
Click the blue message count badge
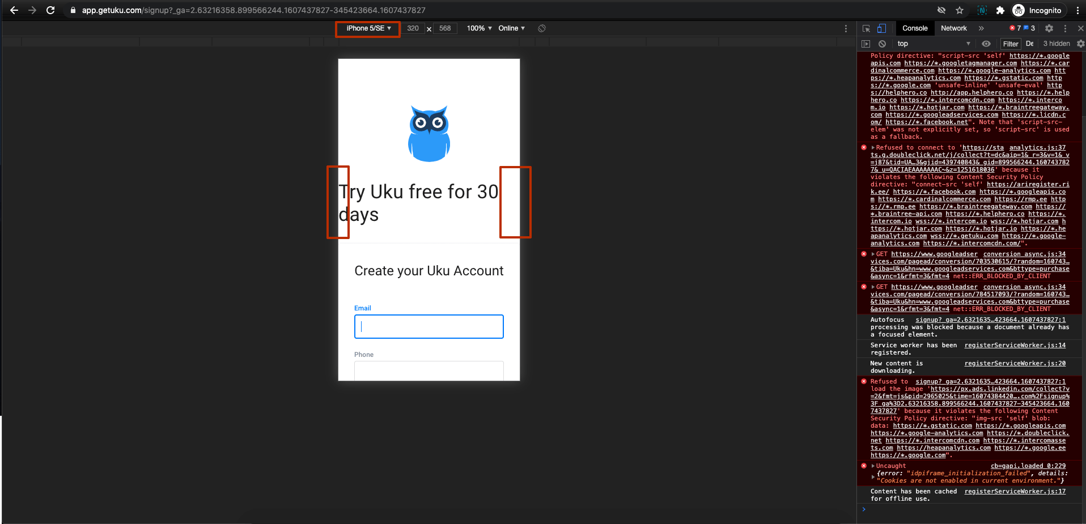1029,28
